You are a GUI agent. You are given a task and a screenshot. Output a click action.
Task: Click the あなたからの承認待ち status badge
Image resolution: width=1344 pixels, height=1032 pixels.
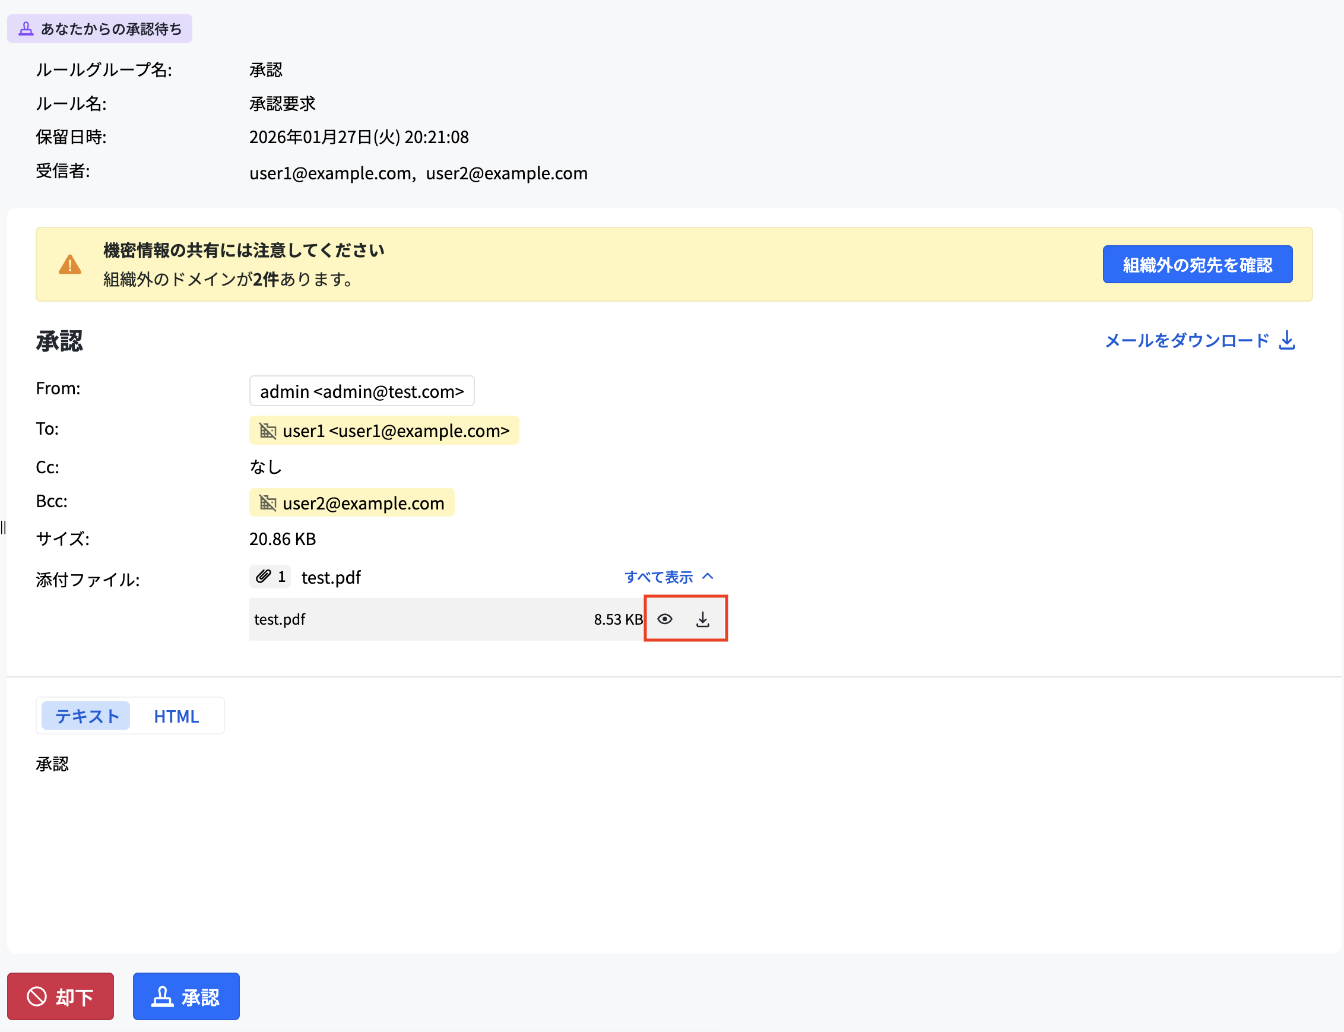tap(100, 29)
